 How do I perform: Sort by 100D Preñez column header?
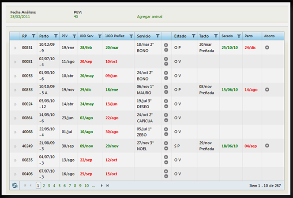[114, 36]
